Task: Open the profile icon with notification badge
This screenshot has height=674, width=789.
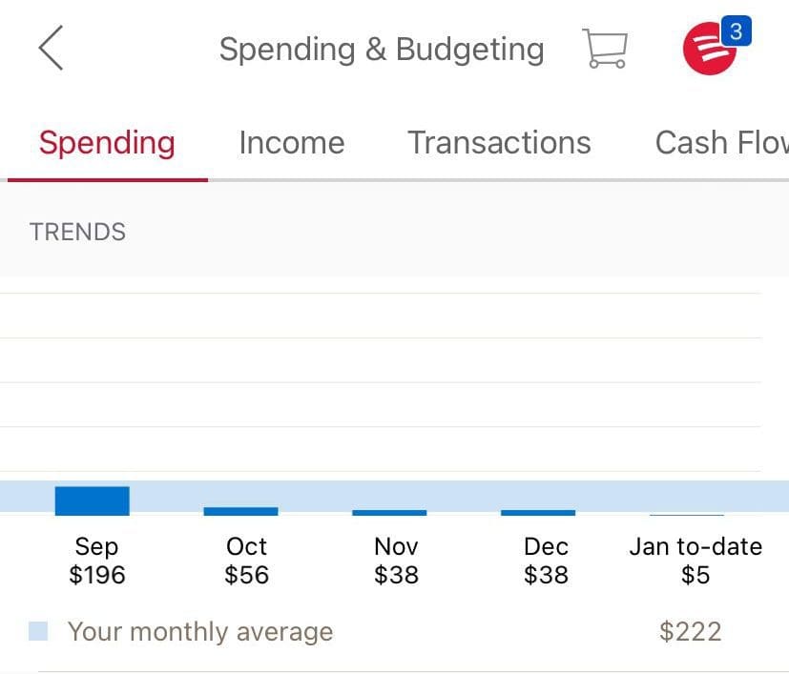Action: 711,51
